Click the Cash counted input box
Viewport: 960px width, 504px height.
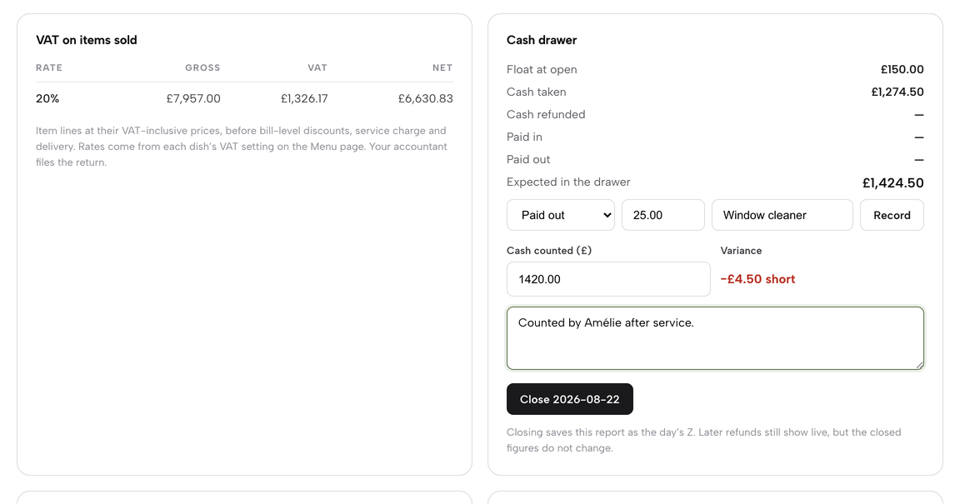[x=608, y=279]
